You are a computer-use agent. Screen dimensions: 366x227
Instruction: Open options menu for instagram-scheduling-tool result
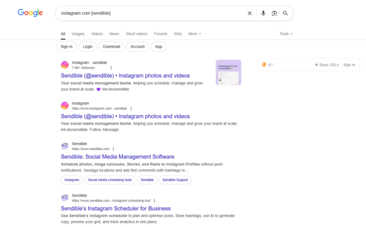(x=154, y=201)
